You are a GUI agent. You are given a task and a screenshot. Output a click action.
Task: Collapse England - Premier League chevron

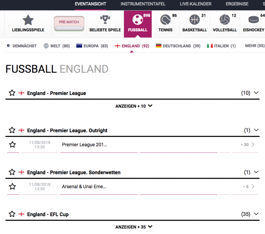click(x=256, y=93)
